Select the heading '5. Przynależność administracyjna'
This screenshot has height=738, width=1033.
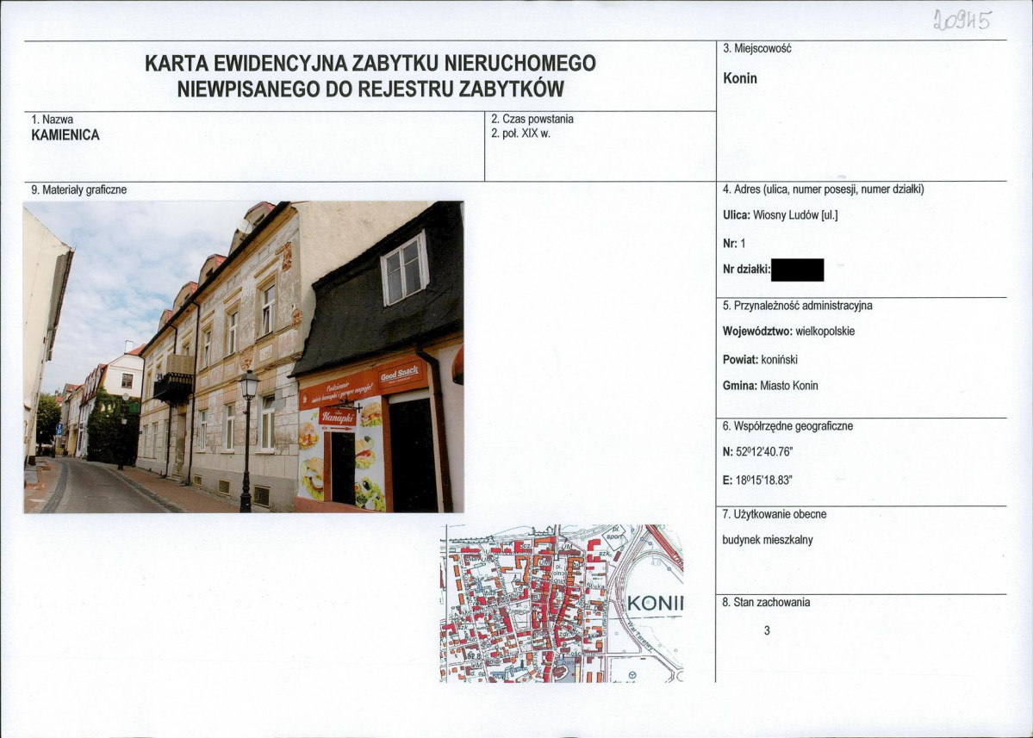pyautogui.click(x=797, y=306)
